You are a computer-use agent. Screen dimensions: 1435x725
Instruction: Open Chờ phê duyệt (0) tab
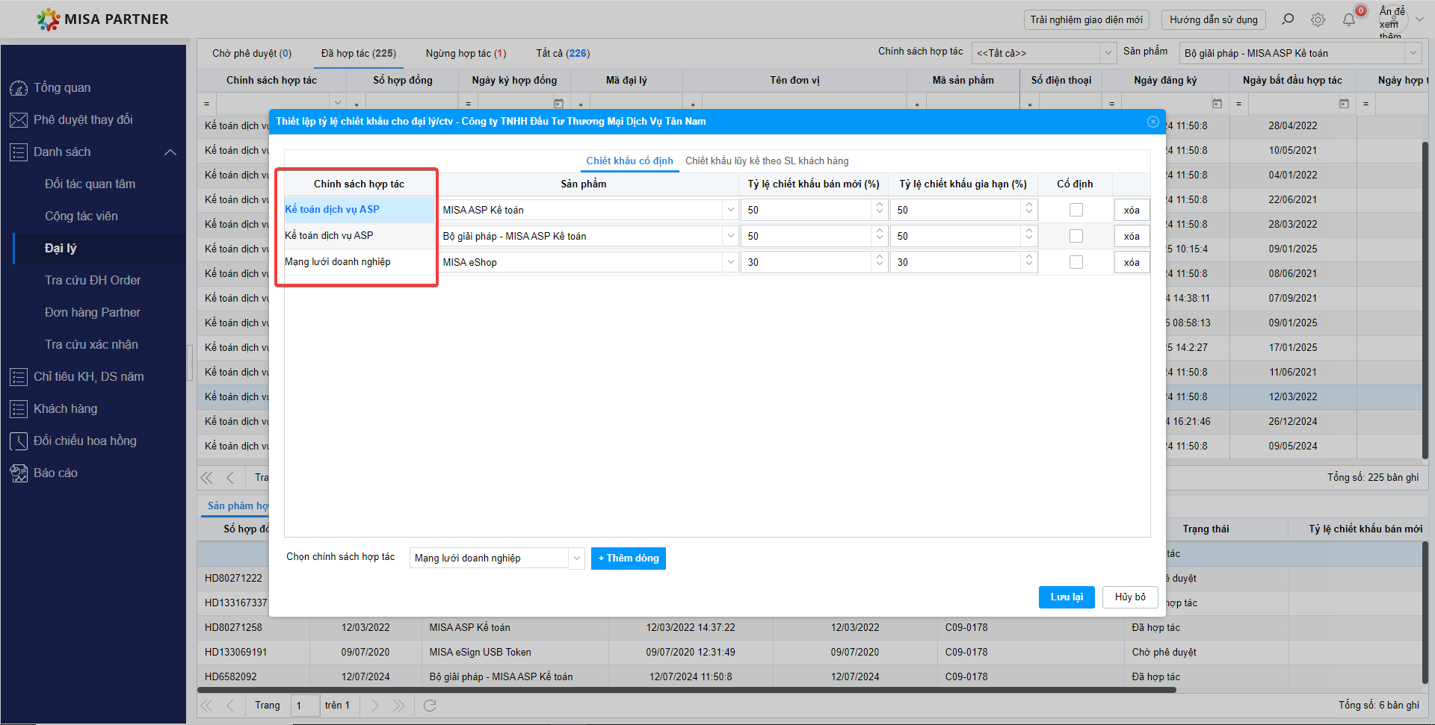click(x=252, y=54)
